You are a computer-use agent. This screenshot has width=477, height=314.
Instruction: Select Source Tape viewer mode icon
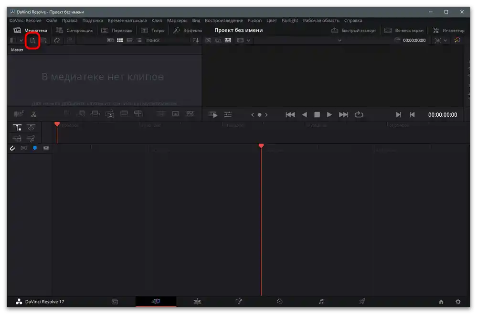(x=218, y=41)
